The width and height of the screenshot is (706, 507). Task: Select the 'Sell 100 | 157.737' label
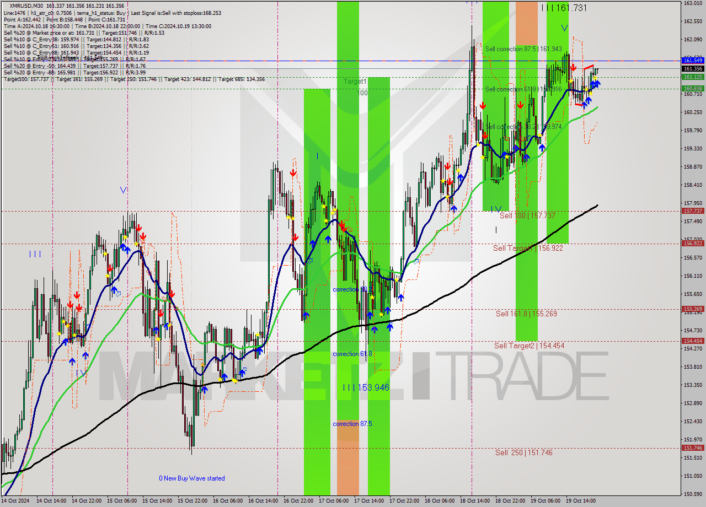pos(527,215)
